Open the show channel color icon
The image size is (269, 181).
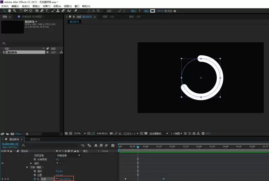pyautogui.click(x=120, y=133)
